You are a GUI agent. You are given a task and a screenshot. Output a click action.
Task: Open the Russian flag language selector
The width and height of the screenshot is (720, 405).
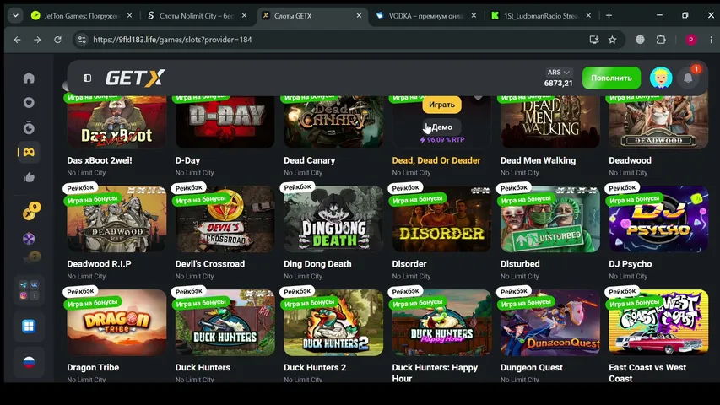29,362
